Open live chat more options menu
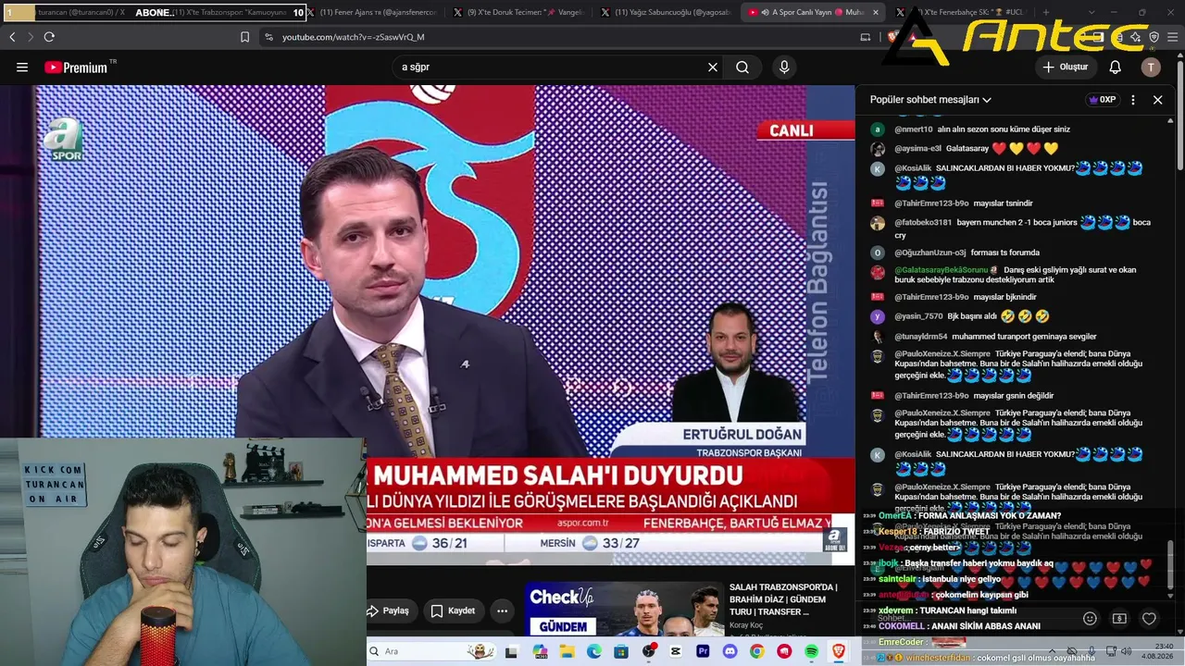The image size is (1185, 666). [1133, 100]
